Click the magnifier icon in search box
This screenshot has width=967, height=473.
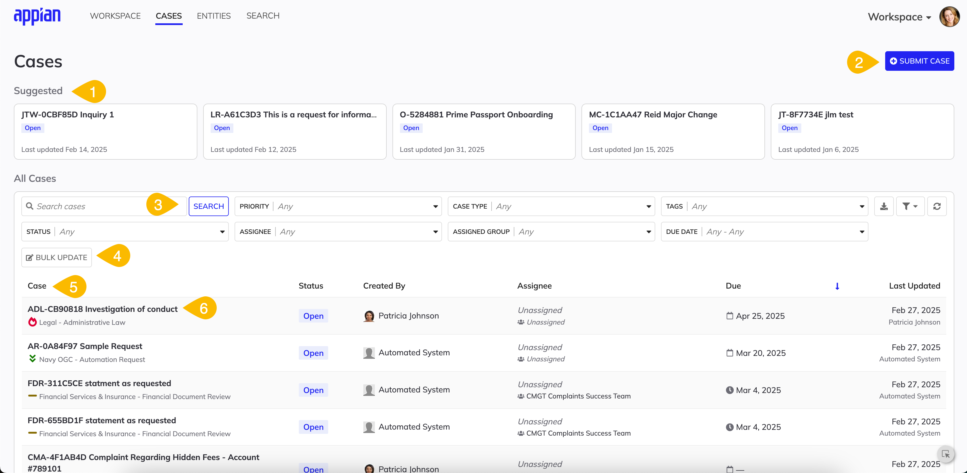pos(30,206)
